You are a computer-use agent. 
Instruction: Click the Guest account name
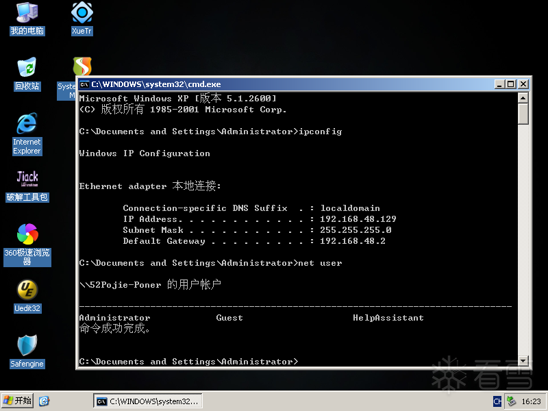(x=229, y=318)
